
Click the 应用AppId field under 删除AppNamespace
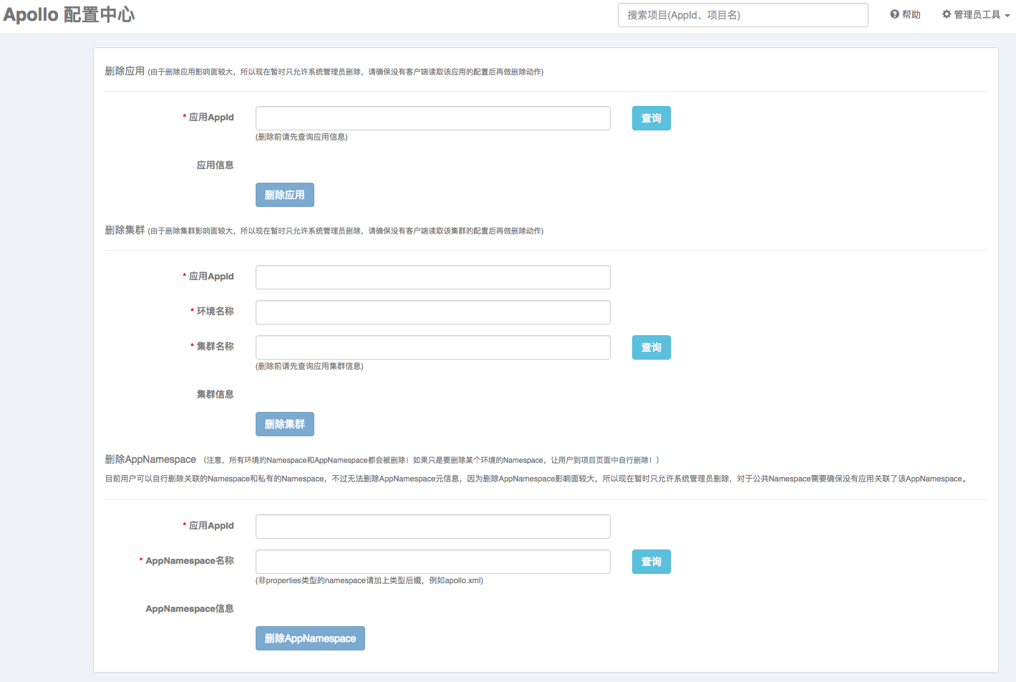(432, 527)
